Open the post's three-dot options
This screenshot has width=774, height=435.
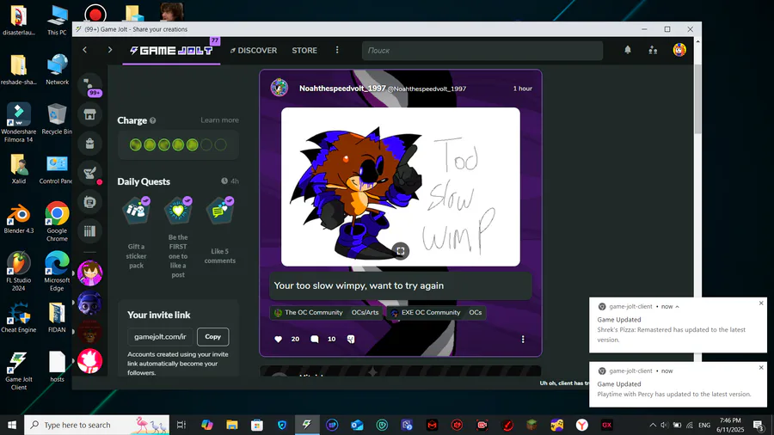point(523,339)
